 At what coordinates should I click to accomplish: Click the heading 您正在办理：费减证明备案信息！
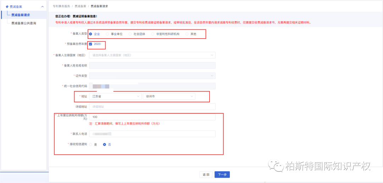(x=76, y=16)
